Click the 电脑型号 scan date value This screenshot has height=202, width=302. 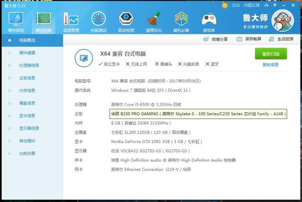coord(156,81)
